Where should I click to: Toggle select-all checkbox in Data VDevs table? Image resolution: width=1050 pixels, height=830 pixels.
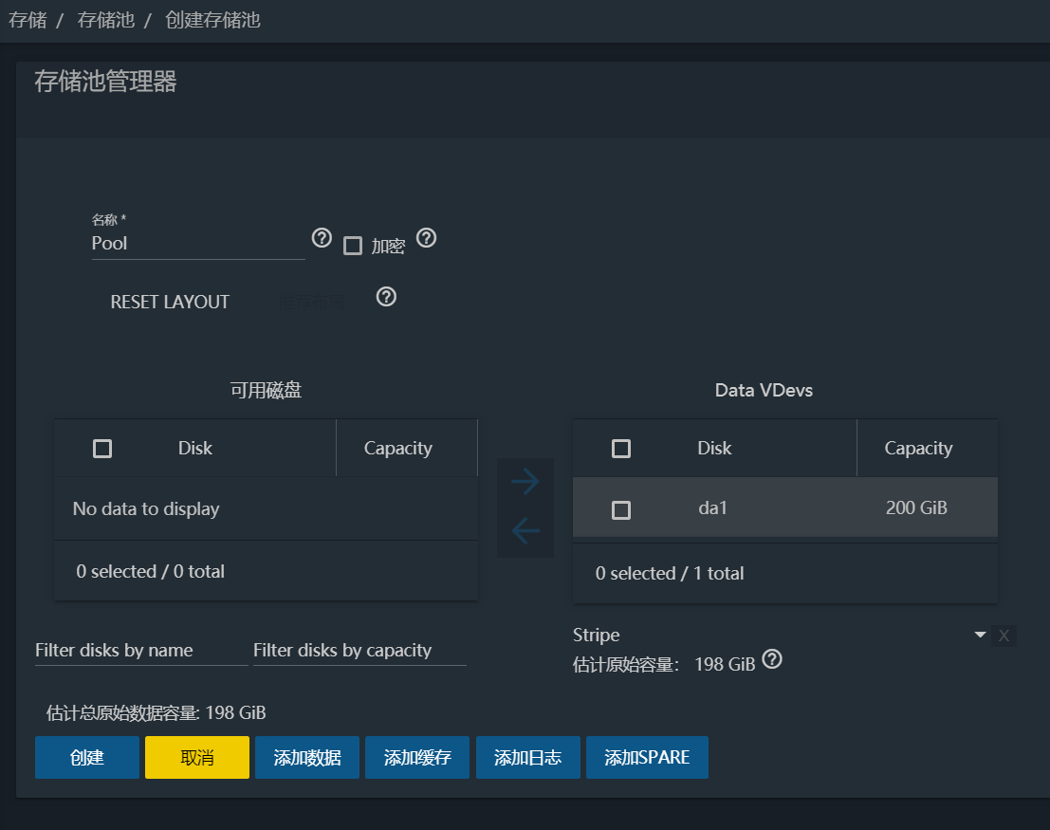tap(621, 448)
